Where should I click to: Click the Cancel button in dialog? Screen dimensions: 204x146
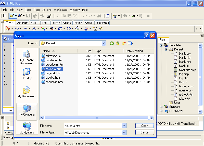[x=145, y=132]
